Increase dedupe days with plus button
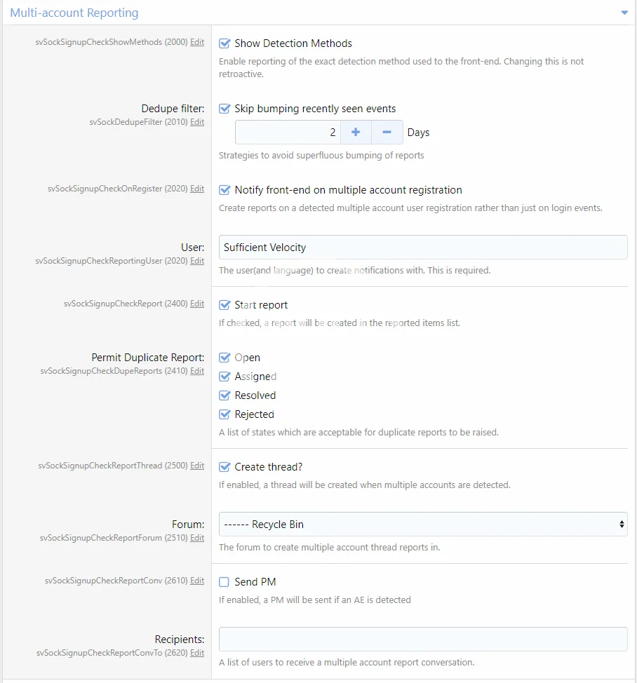Screen dimensions: 637x683 pyautogui.click(x=356, y=132)
